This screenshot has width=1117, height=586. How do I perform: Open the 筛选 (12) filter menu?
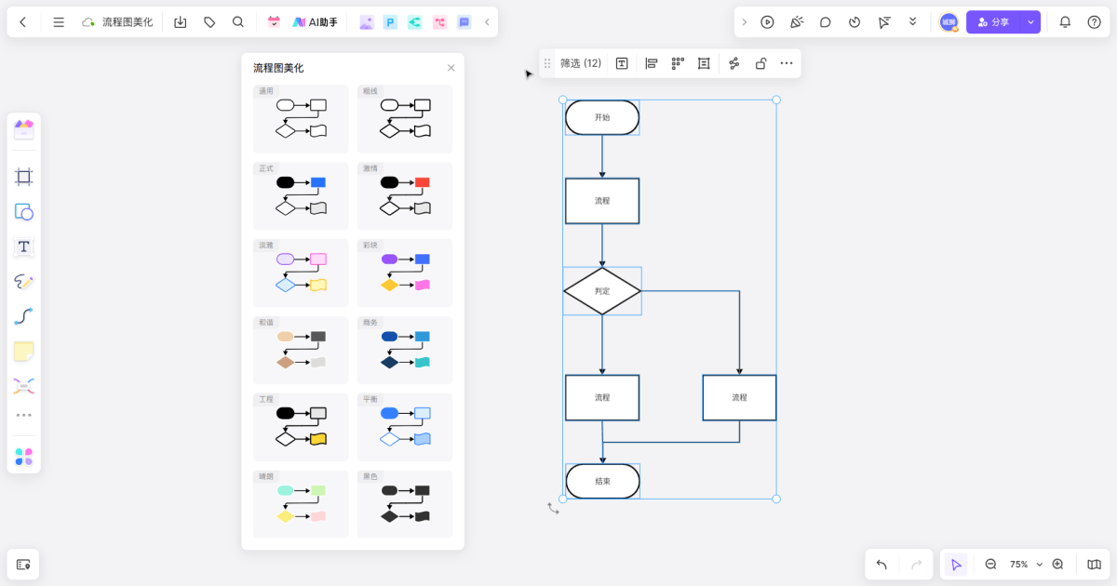pyautogui.click(x=579, y=63)
